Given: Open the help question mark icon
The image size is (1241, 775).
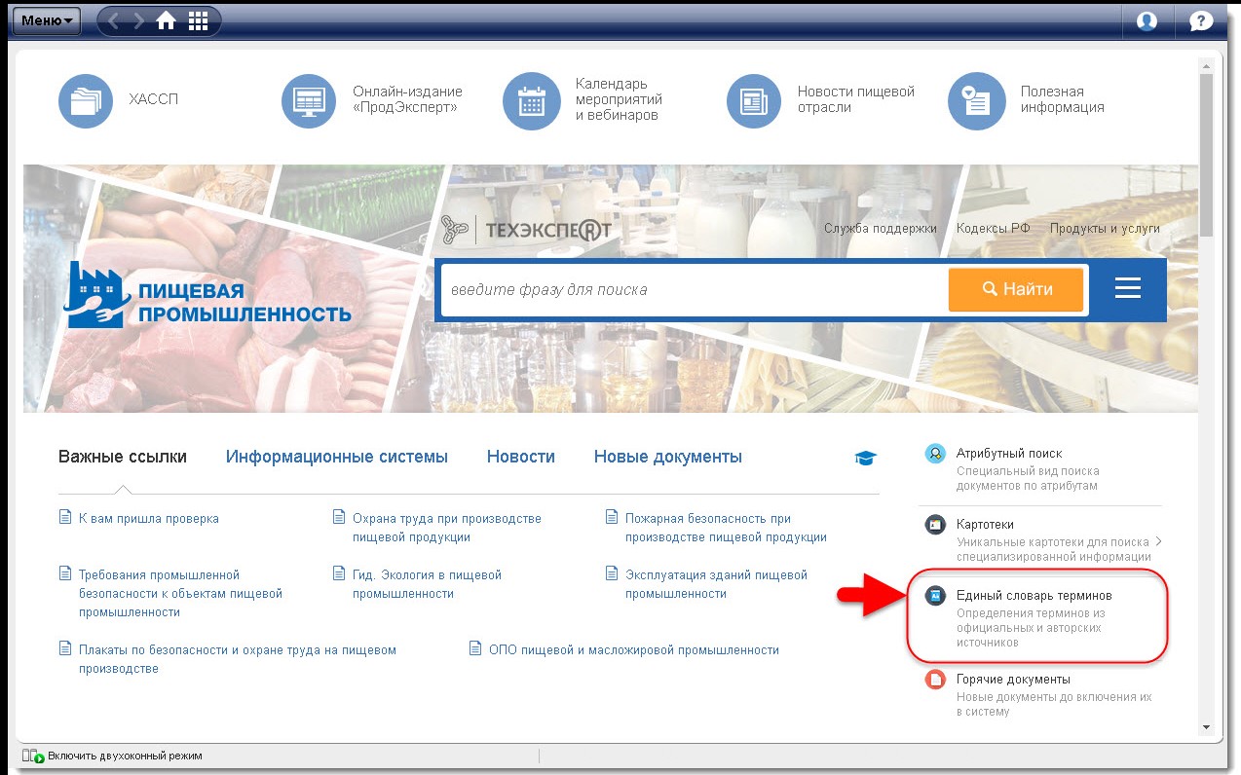Looking at the screenshot, I should pyautogui.click(x=1201, y=20).
